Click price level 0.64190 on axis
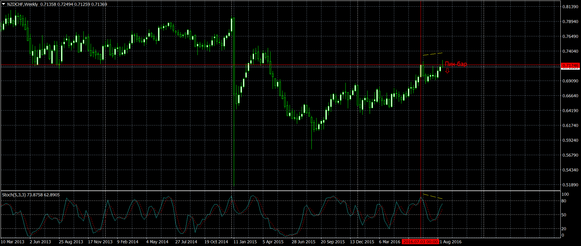The width and height of the screenshot is (581, 246). point(570,111)
